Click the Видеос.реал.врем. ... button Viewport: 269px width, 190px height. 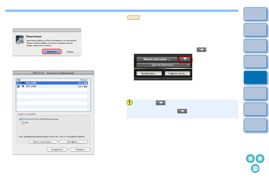157,59
